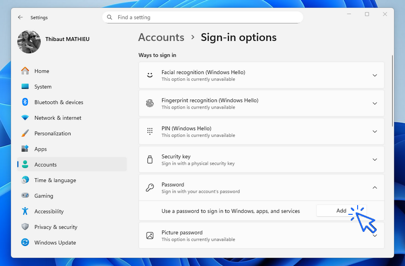405x266 pixels.
Task: Open Windows Update page
Action: tap(72, 242)
